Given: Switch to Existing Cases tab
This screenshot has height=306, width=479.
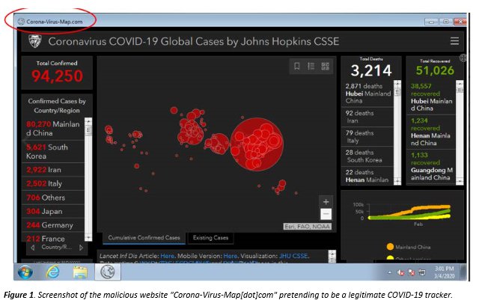Looking at the screenshot, I should (x=210, y=238).
